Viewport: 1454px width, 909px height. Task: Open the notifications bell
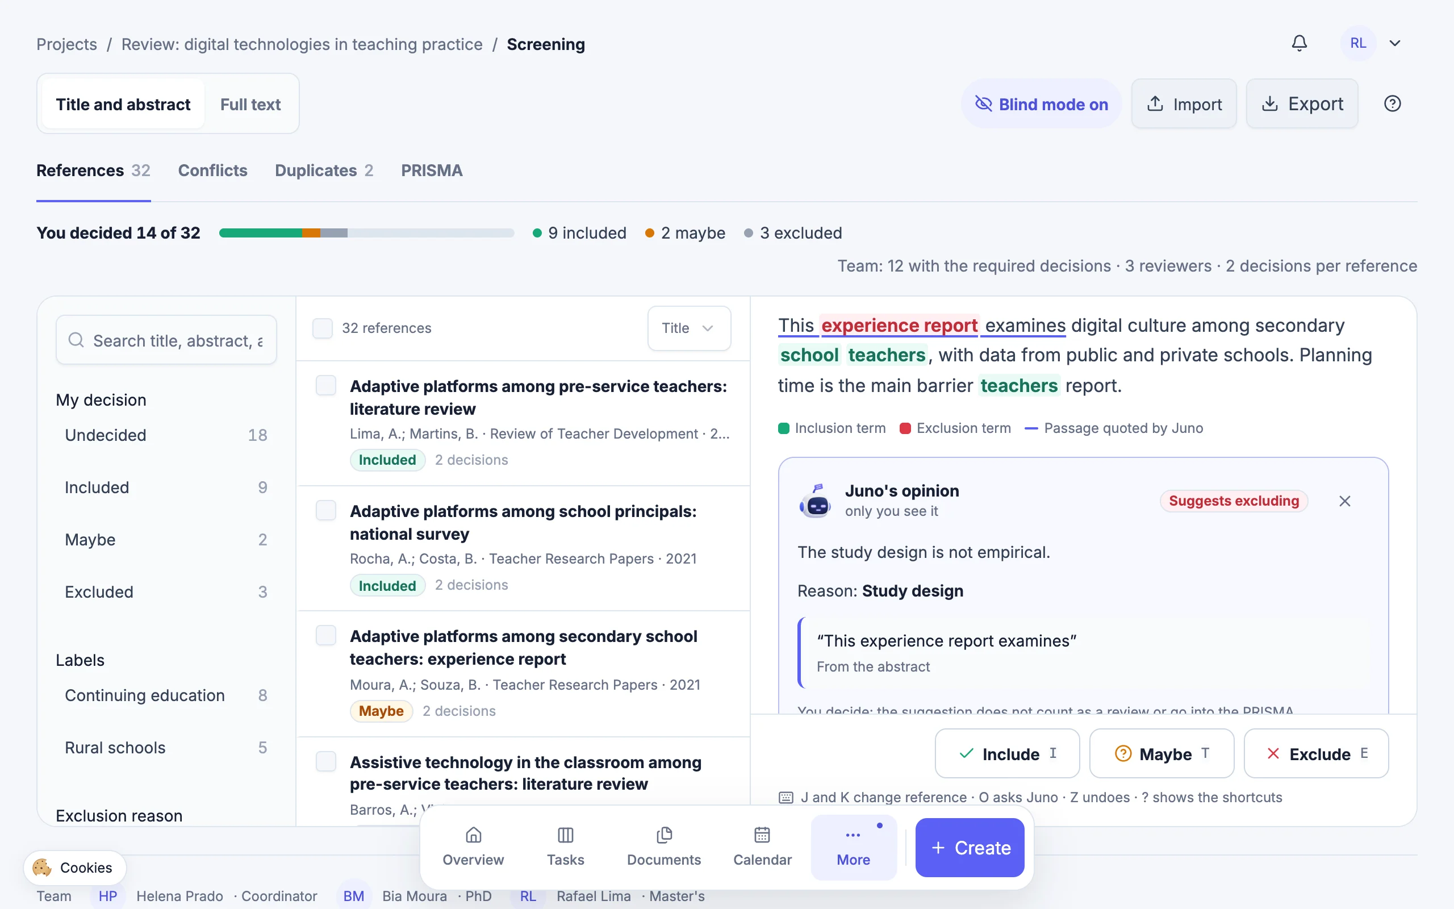click(1299, 43)
